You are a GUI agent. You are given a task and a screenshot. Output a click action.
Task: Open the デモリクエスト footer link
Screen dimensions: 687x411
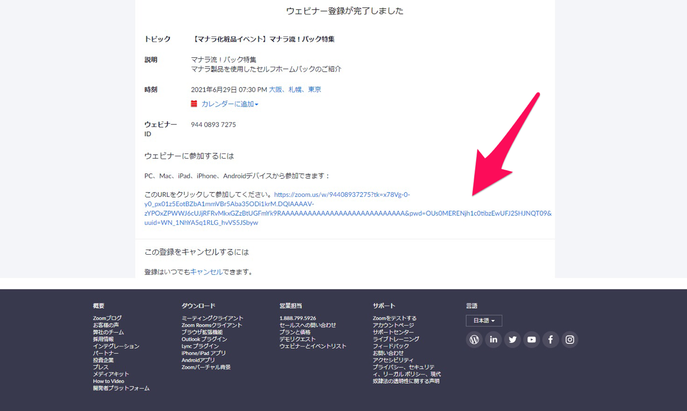298,339
